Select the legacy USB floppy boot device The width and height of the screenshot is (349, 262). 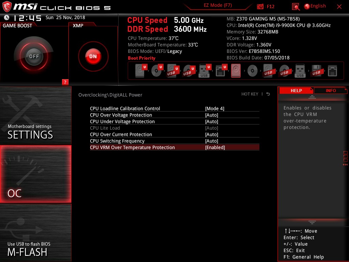pyautogui.click(x=316, y=70)
